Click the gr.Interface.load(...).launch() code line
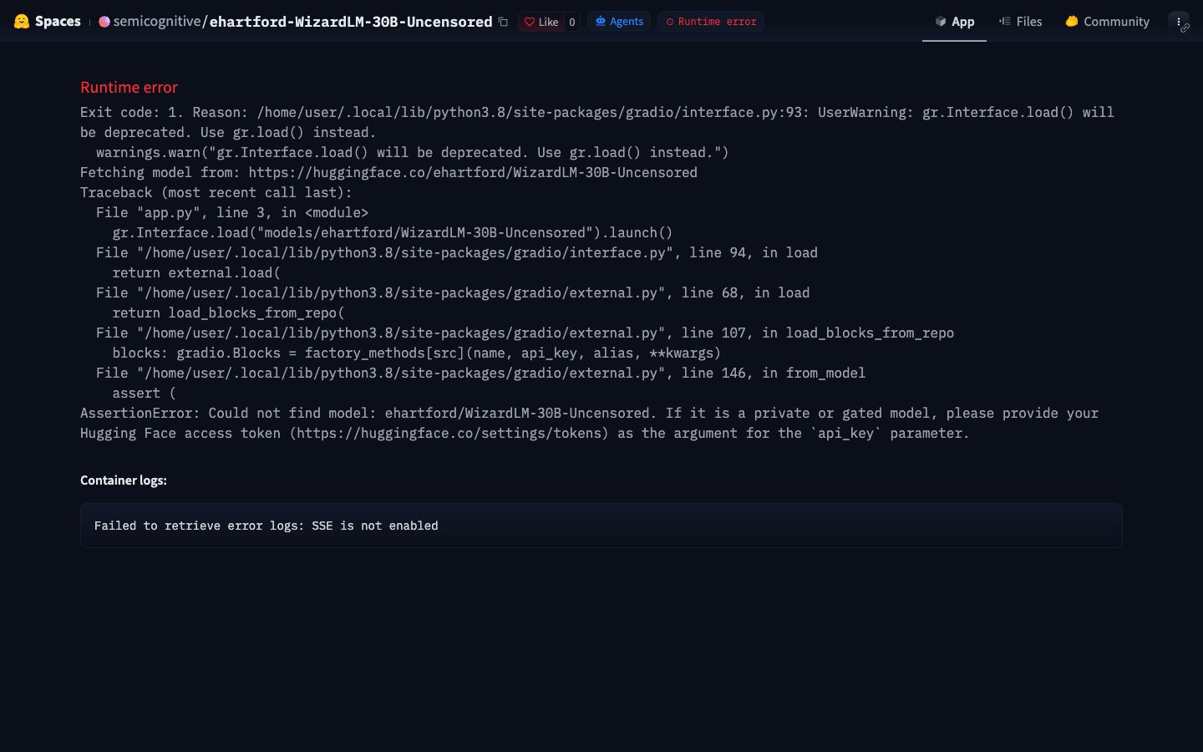 tap(393, 232)
